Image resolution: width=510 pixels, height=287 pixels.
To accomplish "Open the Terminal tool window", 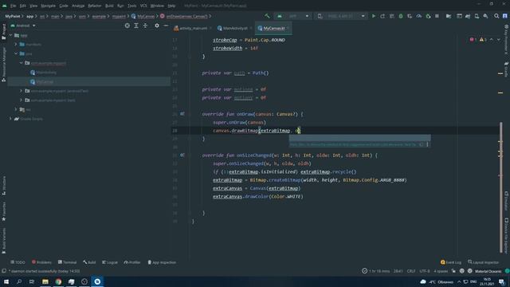I will coord(67,262).
